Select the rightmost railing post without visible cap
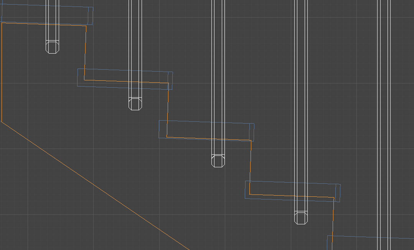The width and height of the screenshot is (414, 250). click(x=384, y=115)
